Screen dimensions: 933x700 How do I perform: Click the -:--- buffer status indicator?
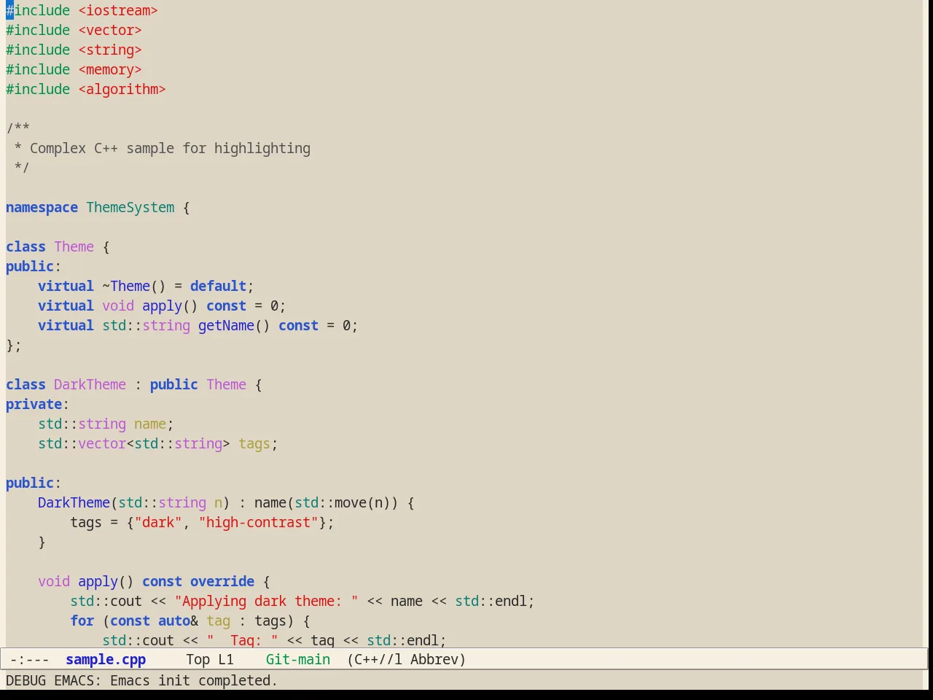coord(30,659)
